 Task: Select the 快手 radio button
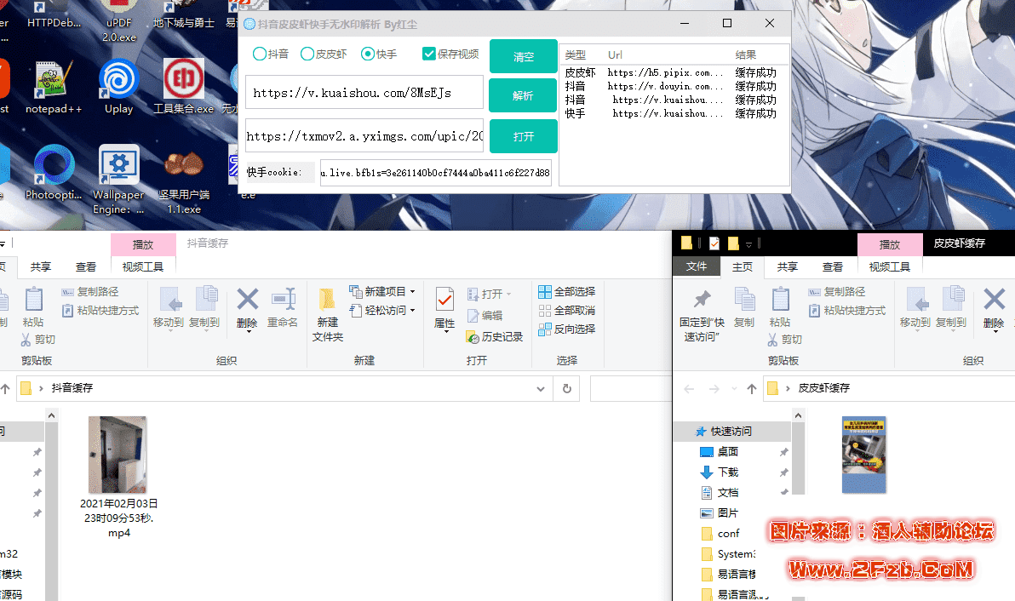[x=379, y=54]
